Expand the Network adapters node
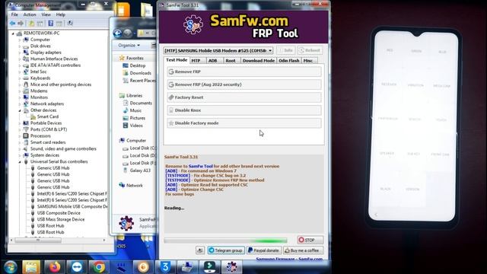This screenshot has width=487, height=274. tap(20, 104)
